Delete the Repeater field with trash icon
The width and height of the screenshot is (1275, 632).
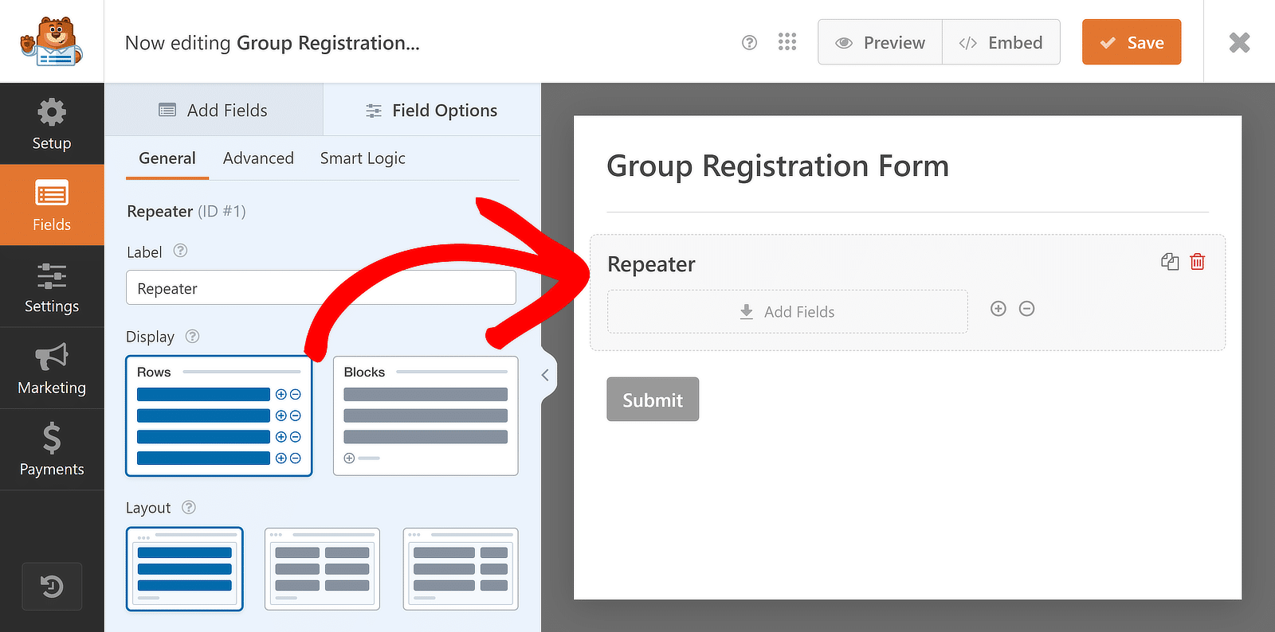tap(1197, 262)
